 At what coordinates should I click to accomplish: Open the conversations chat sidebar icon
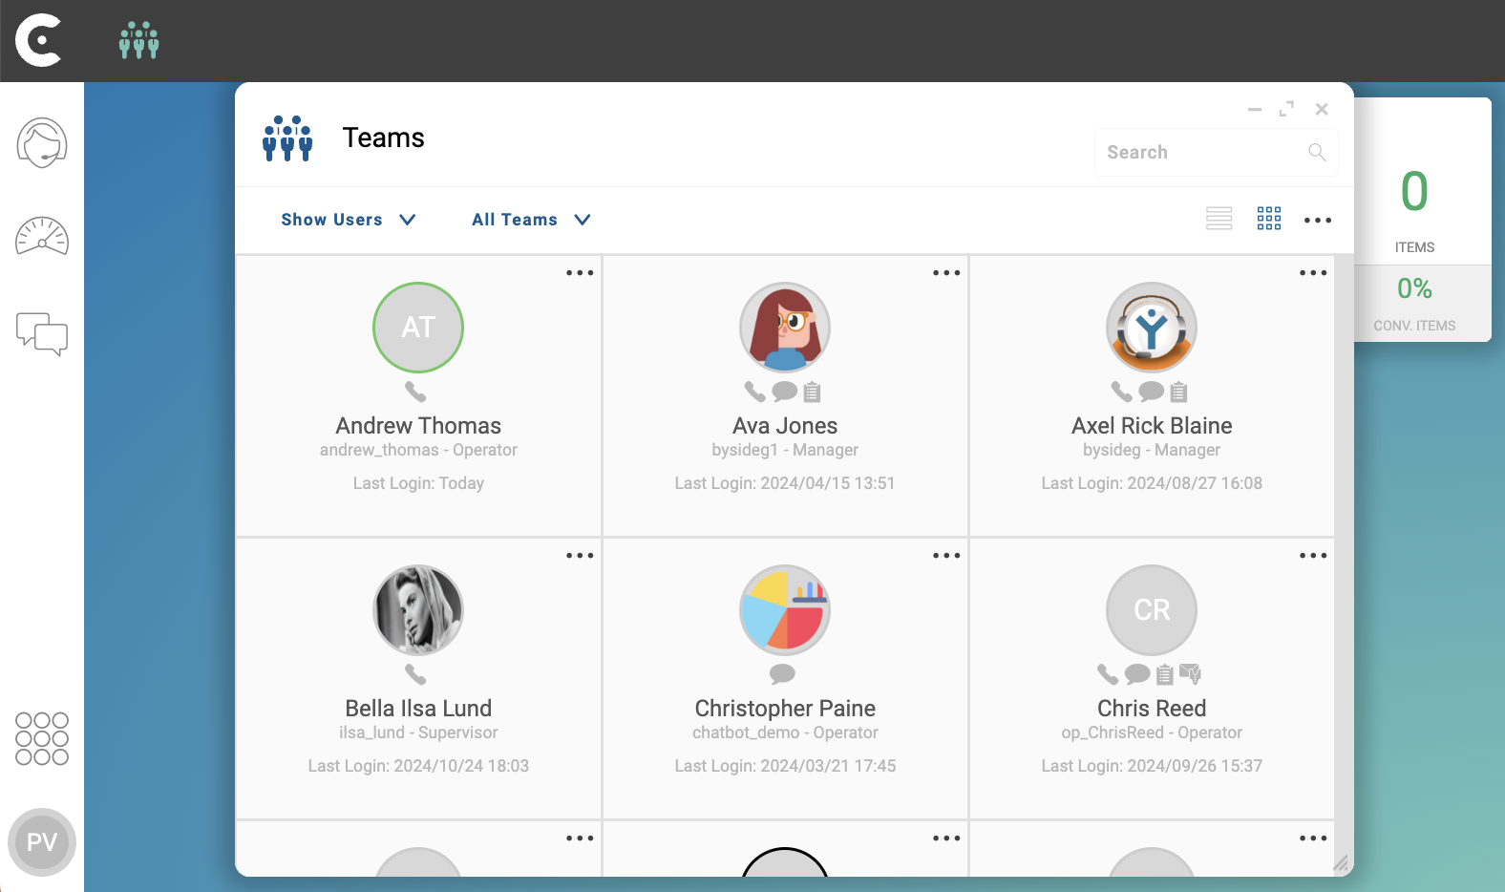(42, 333)
